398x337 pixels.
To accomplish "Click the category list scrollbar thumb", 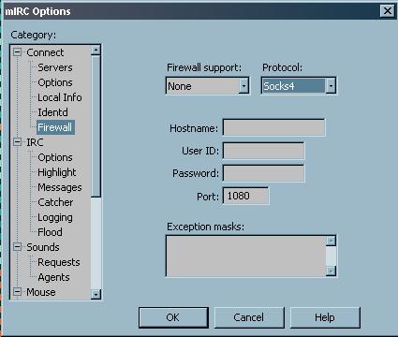I will tap(96, 126).
